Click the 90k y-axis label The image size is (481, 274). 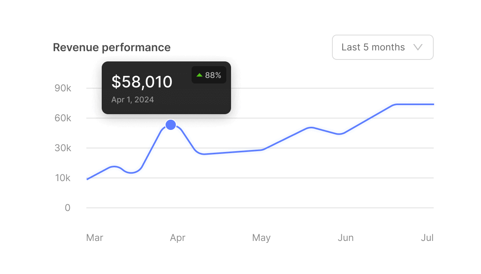click(x=63, y=88)
